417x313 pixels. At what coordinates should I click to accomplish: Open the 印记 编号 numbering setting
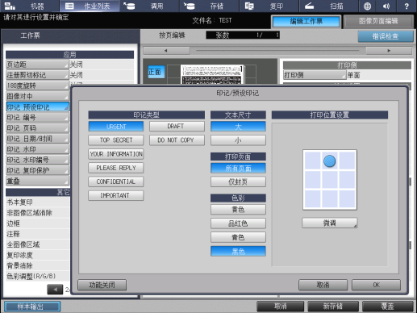tap(37, 118)
